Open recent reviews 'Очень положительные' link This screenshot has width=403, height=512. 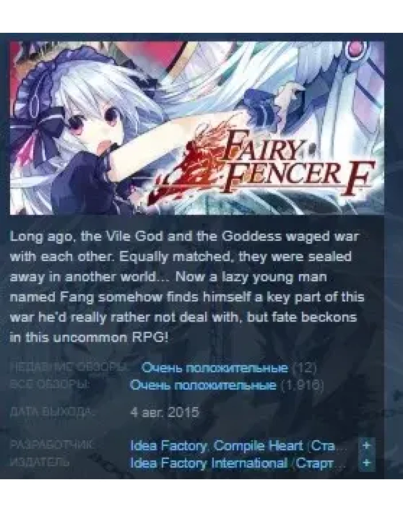tap(215, 368)
